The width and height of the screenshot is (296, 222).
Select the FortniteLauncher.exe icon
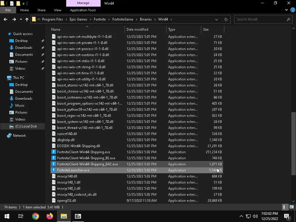[53, 170]
